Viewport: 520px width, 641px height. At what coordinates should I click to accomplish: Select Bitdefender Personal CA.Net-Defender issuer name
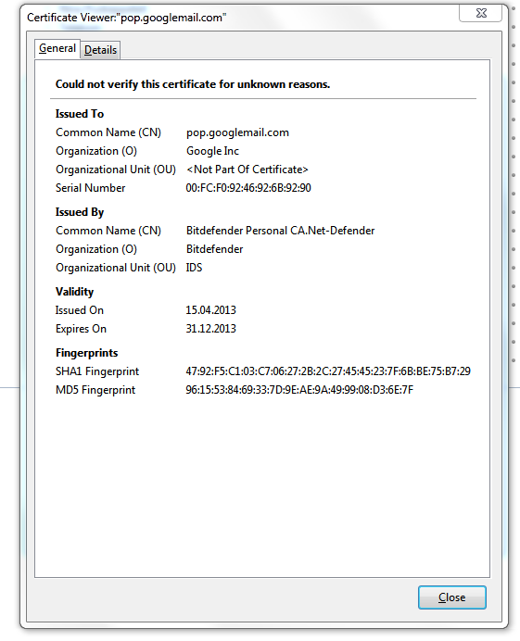coord(280,231)
